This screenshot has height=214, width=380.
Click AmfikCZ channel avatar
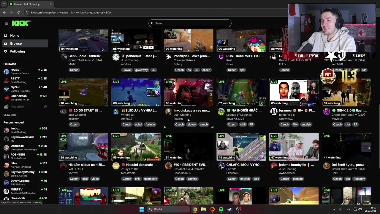[x=116, y=111]
